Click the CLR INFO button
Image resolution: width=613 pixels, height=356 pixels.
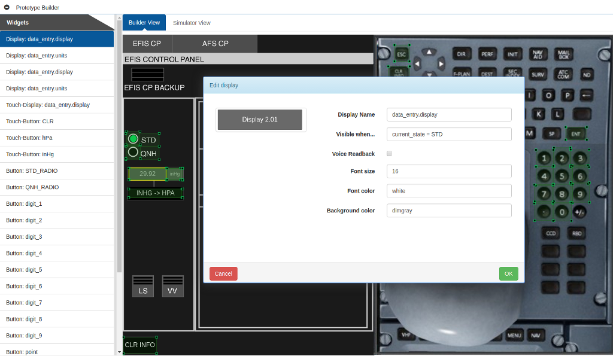[x=139, y=345]
